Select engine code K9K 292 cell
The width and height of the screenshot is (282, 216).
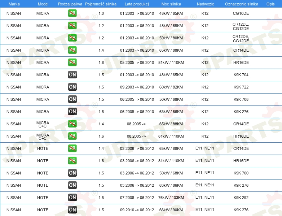point(241,198)
